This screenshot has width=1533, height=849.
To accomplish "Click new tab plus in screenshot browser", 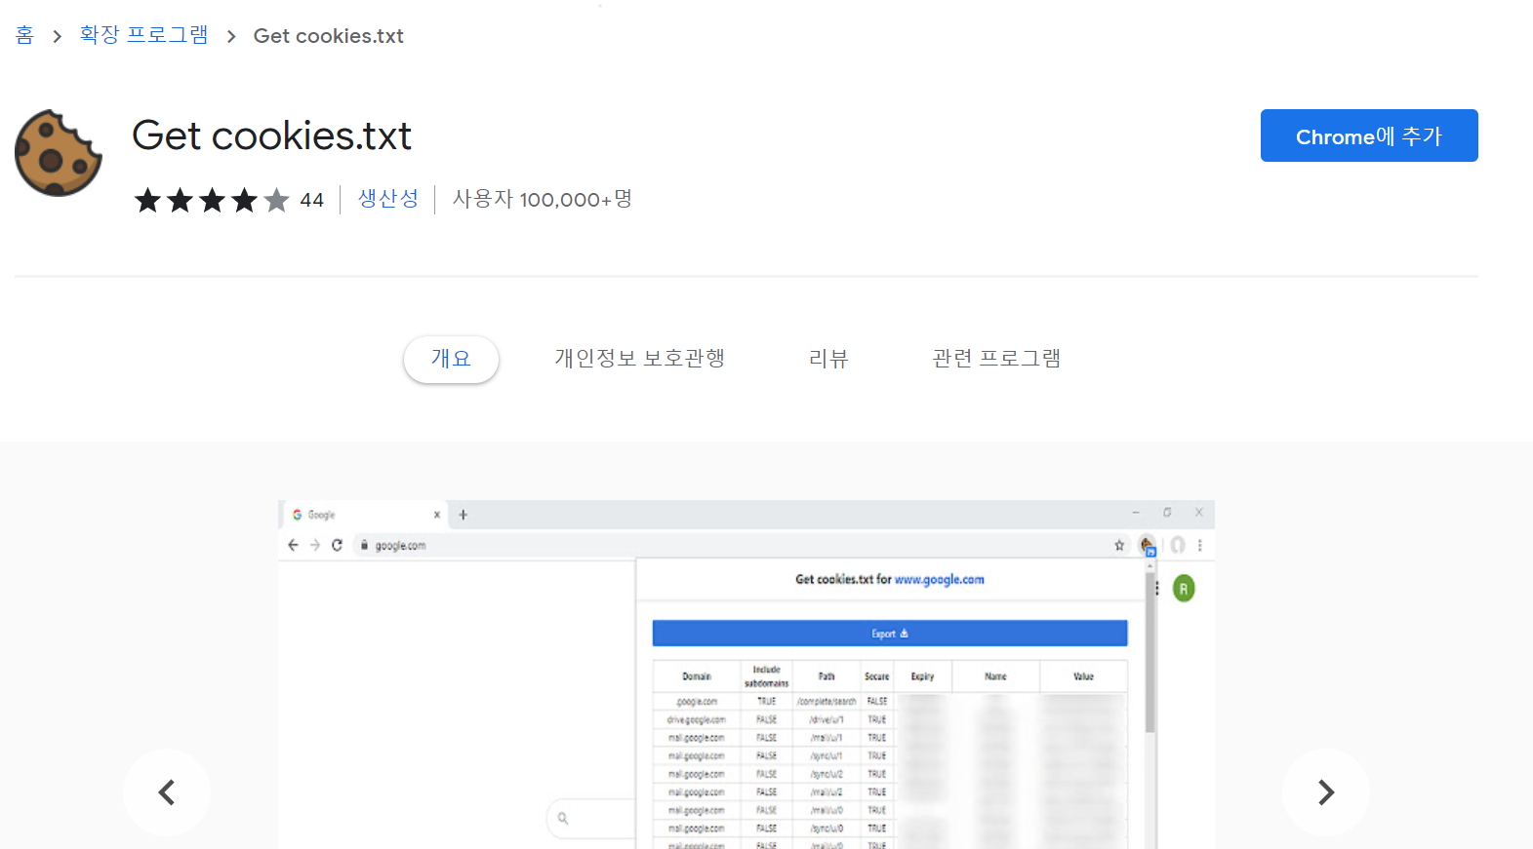I will click(464, 515).
